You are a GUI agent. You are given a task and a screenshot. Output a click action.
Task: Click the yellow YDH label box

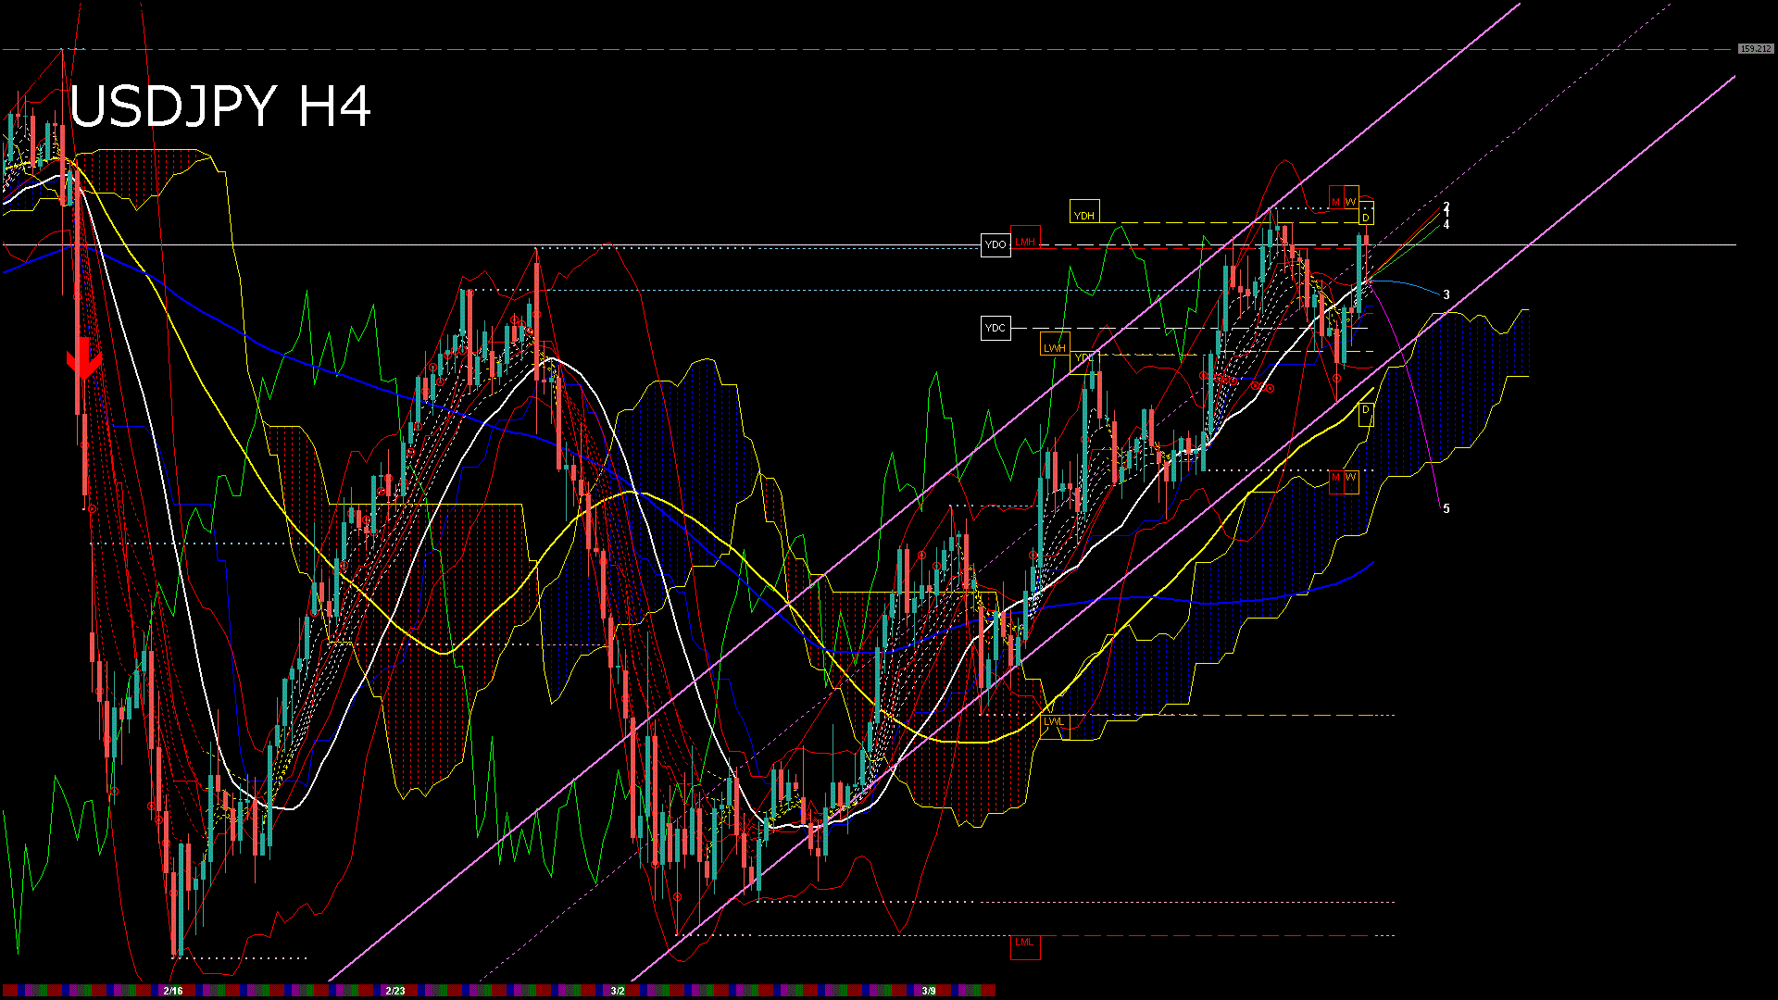pos(1083,215)
